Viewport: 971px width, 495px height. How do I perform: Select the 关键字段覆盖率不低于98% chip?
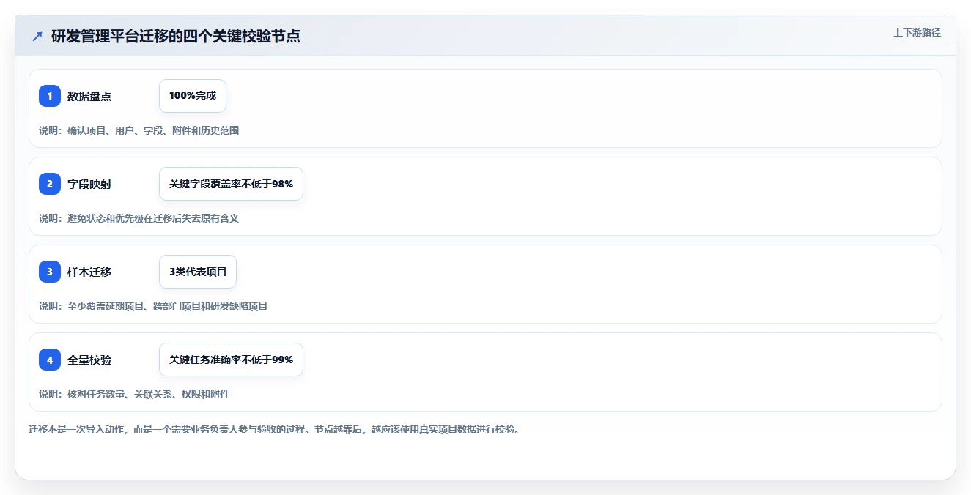(x=231, y=184)
